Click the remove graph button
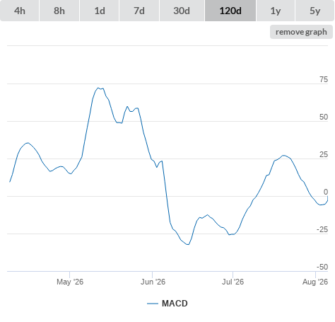This screenshot has height=322, width=335. point(301,32)
